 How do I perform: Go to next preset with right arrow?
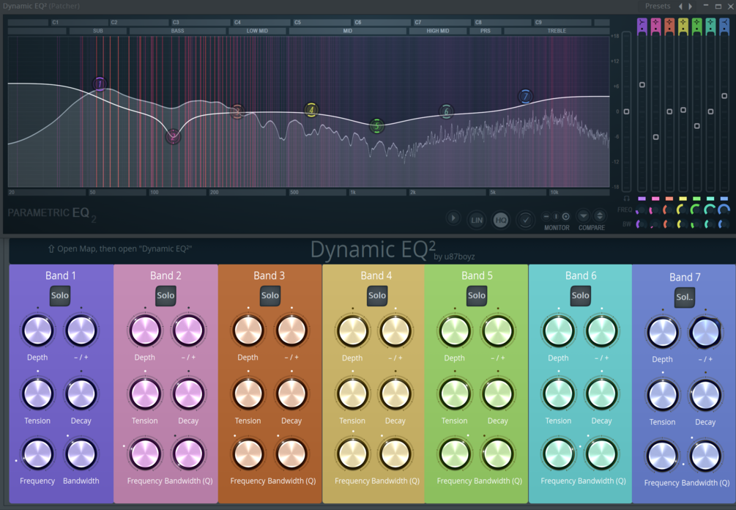pos(691,6)
